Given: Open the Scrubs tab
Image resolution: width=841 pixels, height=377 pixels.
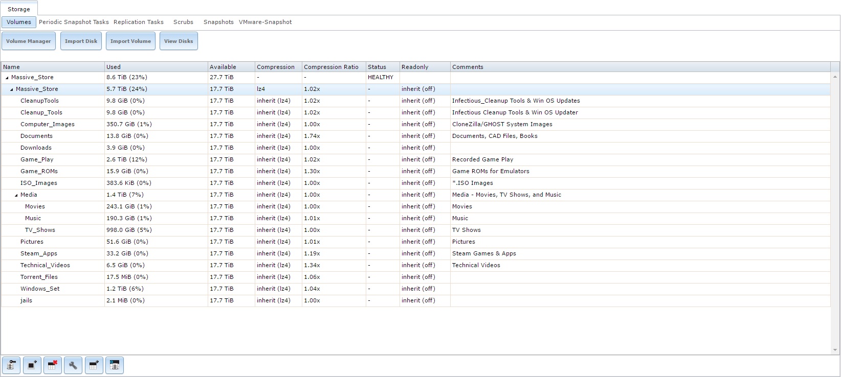Looking at the screenshot, I should 183,22.
